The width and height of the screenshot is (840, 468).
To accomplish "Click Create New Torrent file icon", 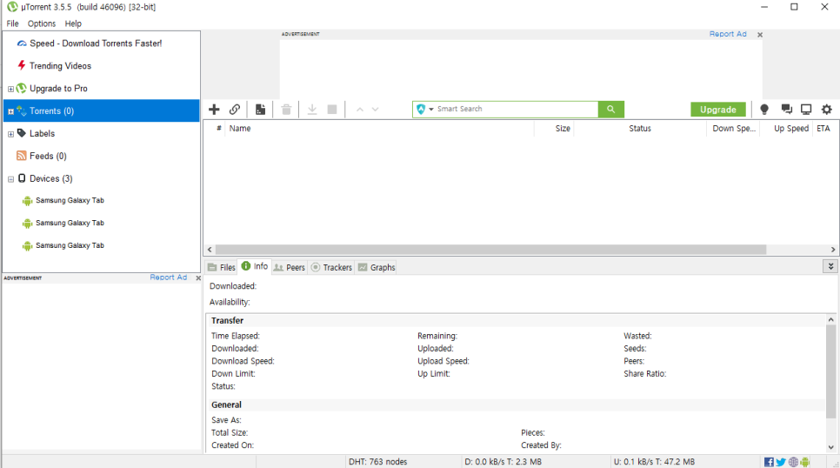I will (x=260, y=110).
